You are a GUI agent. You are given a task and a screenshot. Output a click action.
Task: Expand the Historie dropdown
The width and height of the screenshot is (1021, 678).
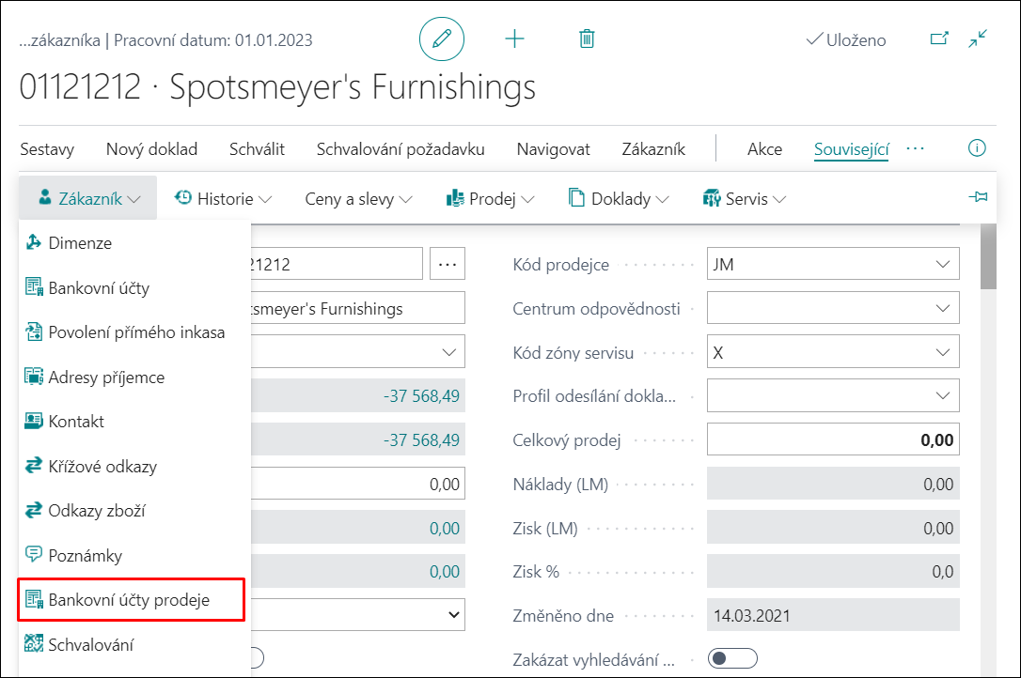[x=223, y=198]
